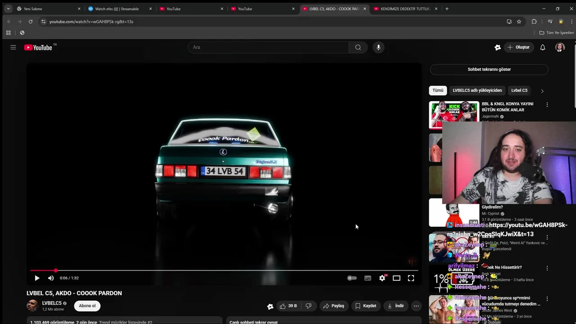The image size is (576, 324).
Task: Click the Oluştur create button
Action: [x=518, y=47]
